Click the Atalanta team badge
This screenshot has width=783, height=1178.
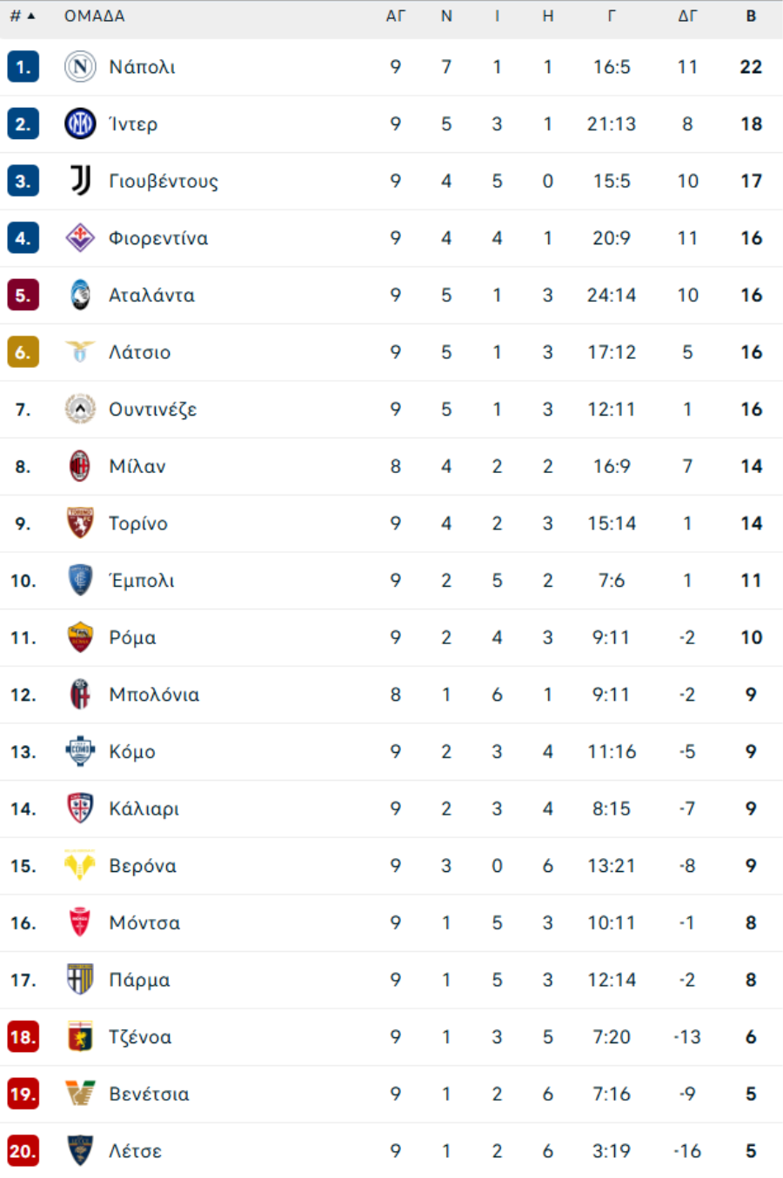coord(80,296)
